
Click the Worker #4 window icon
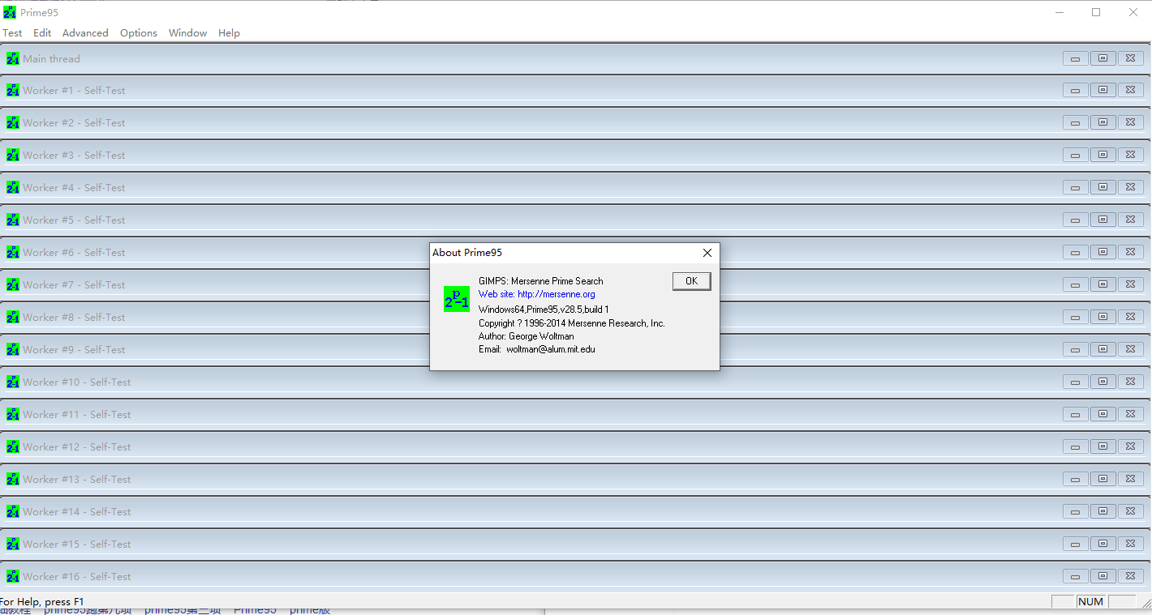[x=12, y=187]
